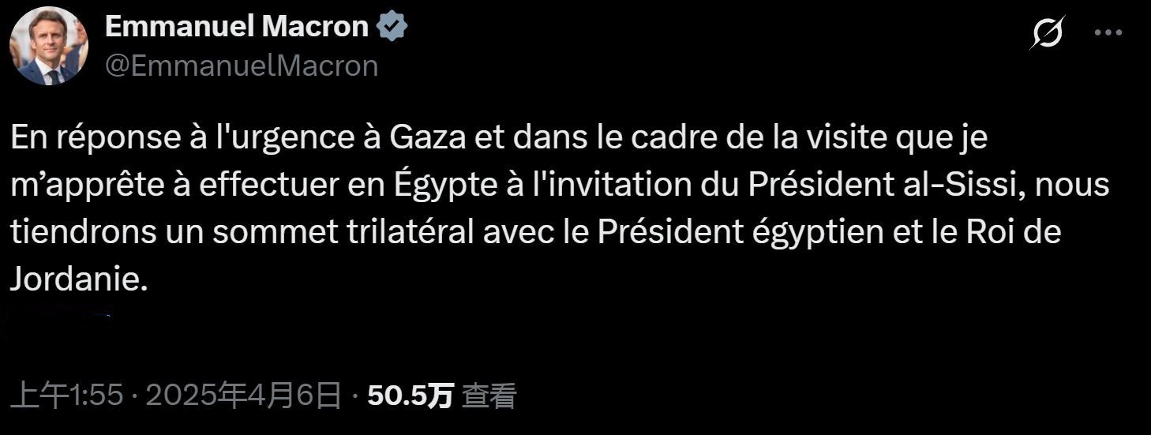Click the blue verified badge
Image resolution: width=1151 pixels, height=435 pixels.
point(392,27)
